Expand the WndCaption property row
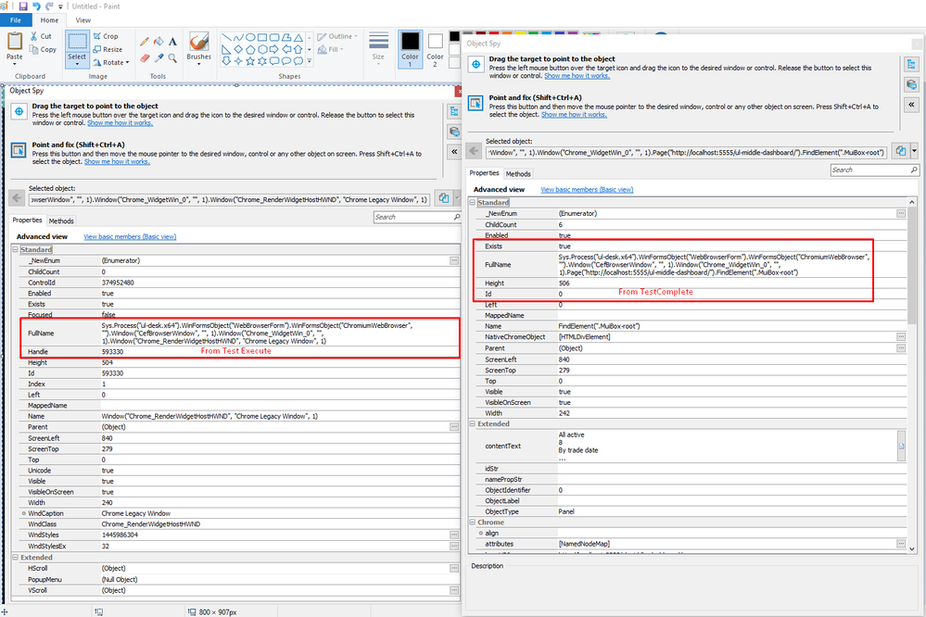 [22, 513]
